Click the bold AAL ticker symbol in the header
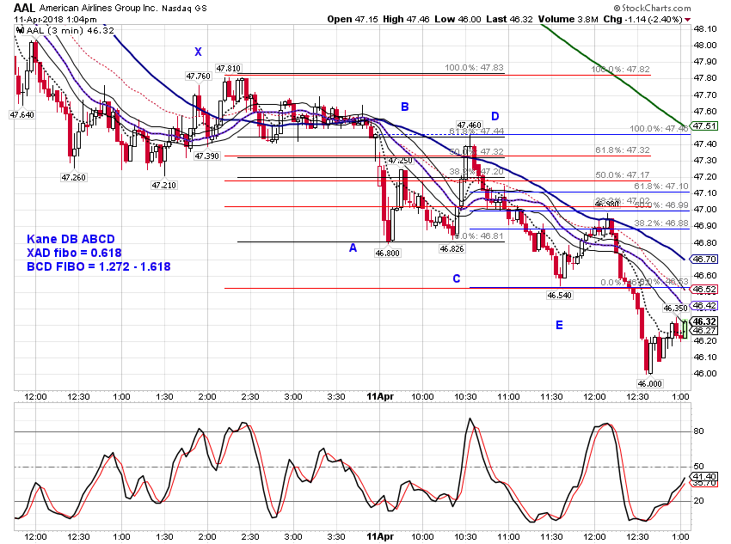The image size is (731, 544). pyautogui.click(x=24, y=8)
